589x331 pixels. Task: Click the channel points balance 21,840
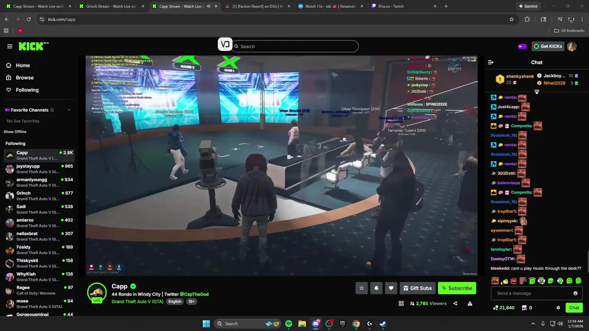click(x=503, y=308)
